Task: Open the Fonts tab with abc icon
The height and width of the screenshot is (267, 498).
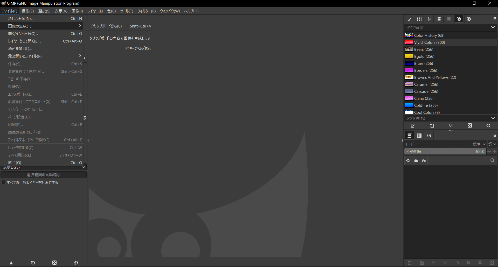Action: click(429, 19)
